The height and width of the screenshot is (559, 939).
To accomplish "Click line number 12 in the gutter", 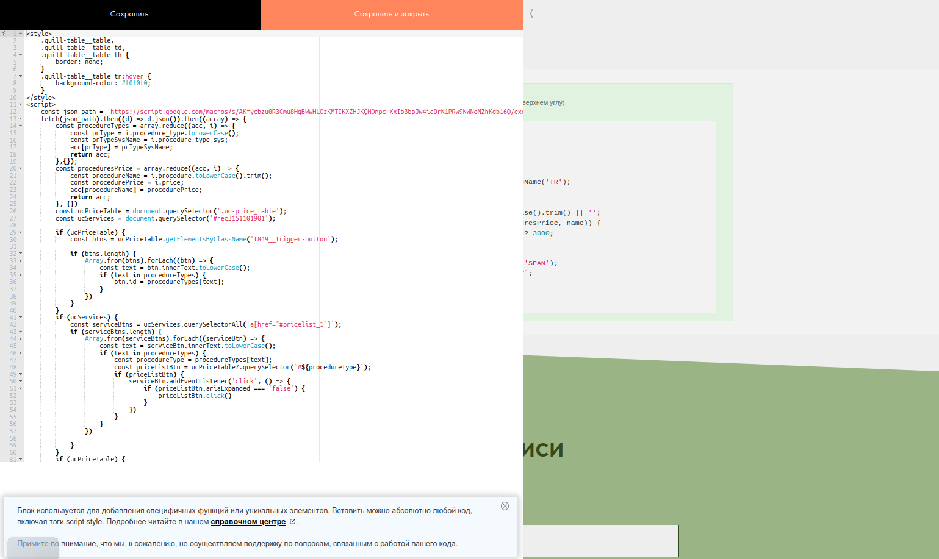I will 13,112.
